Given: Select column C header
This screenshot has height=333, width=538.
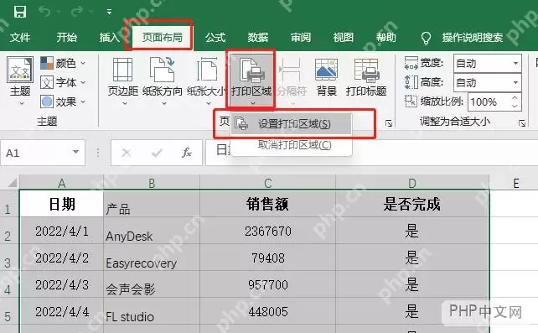Looking at the screenshot, I should [268, 183].
